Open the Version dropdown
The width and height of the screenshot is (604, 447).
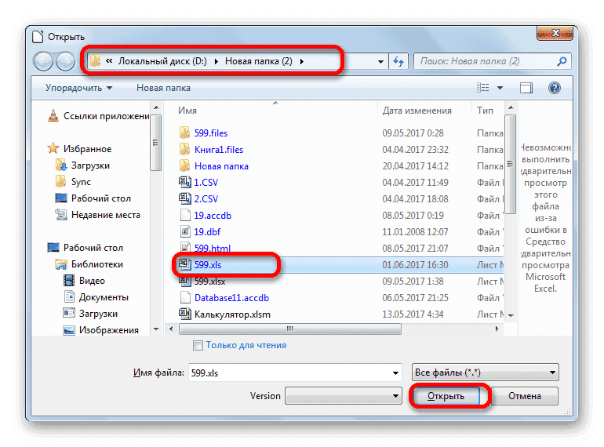tap(344, 396)
